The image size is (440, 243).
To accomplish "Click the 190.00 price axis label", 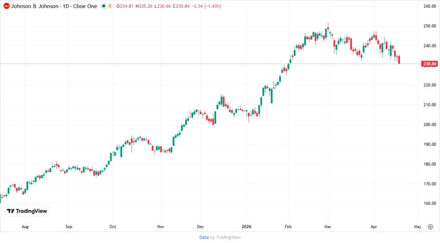I will pos(430,144).
